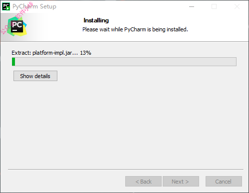Click the 'Installing' heading
The height and width of the screenshot is (193, 249).
(96, 20)
